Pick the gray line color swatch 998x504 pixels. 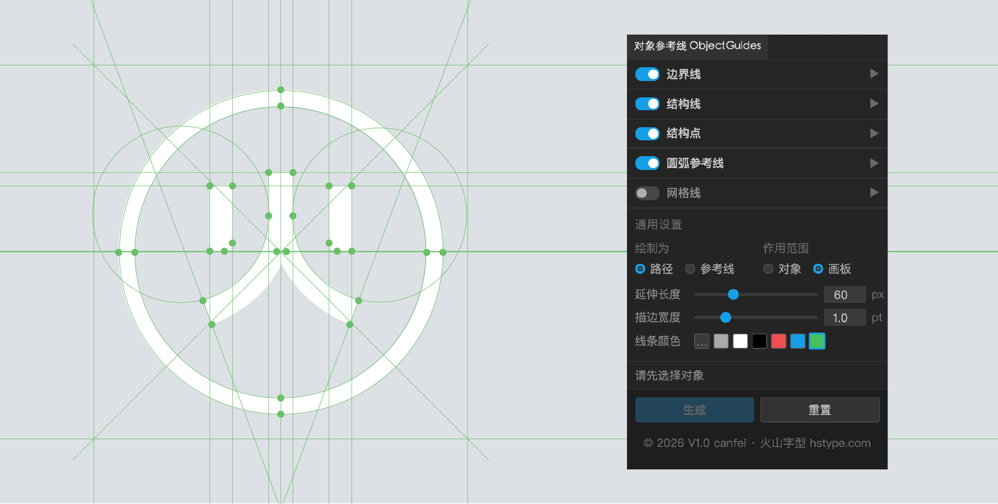(721, 341)
